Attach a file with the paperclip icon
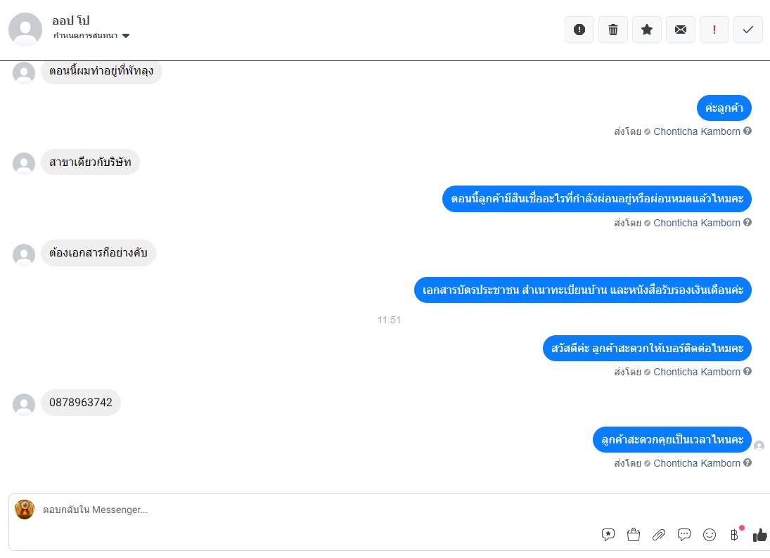Image resolution: width=770 pixels, height=558 pixels. click(658, 534)
